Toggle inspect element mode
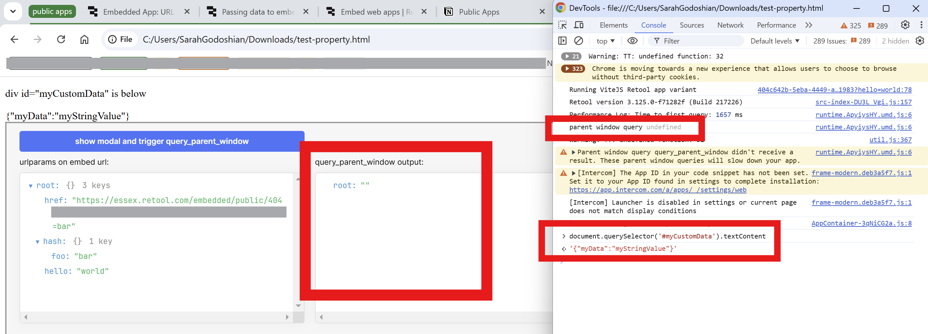Image resolution: width=928 pixels, height=334 pixels. pos(562,25)
